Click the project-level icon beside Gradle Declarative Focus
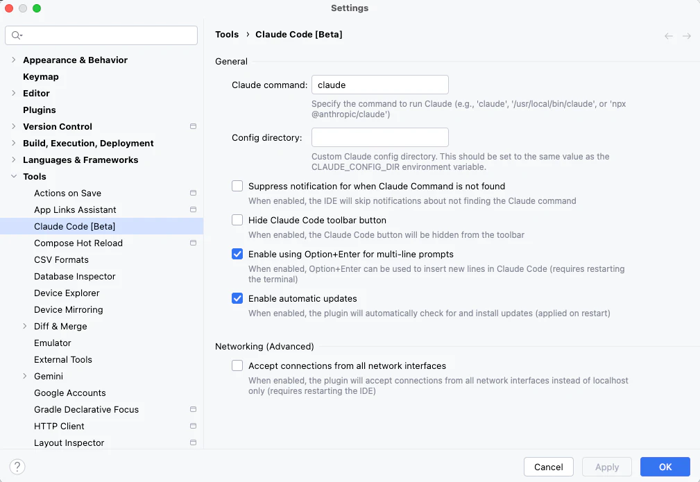 click(x=194, y=409)
